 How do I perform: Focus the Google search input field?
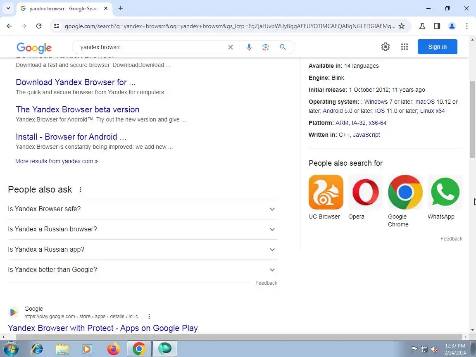(x=152, y=47)
